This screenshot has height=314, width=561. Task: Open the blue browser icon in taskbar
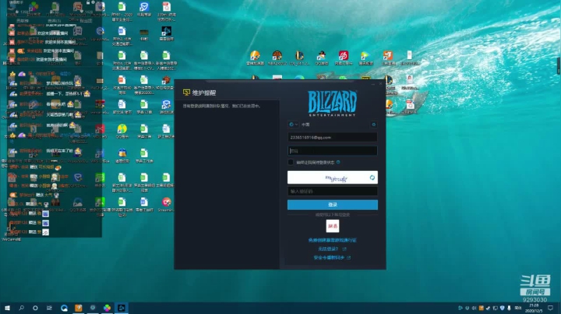(x=65, y=308)
